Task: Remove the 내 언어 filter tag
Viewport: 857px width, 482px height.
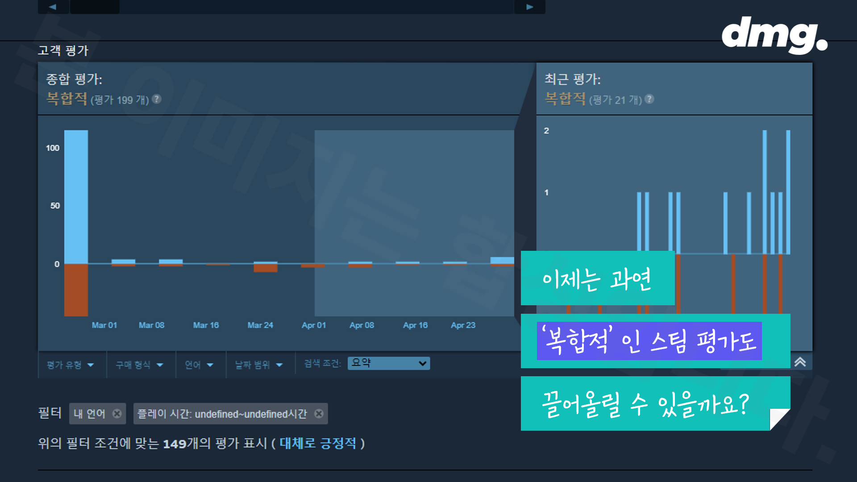Action: coord(117,414)
